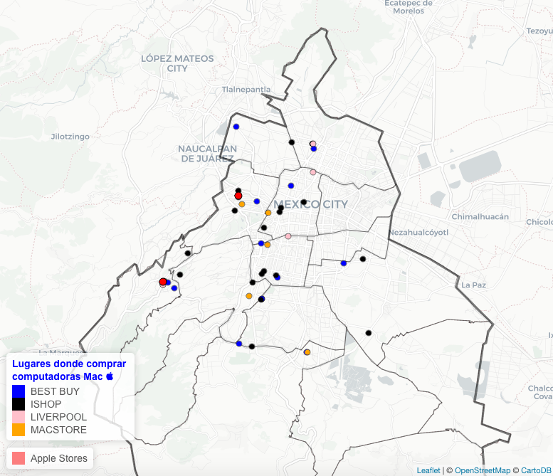This screenshot has width=553, height=476.
Task: Select the southernmost orange Macstore marker
Action: (x=307, y=352)
